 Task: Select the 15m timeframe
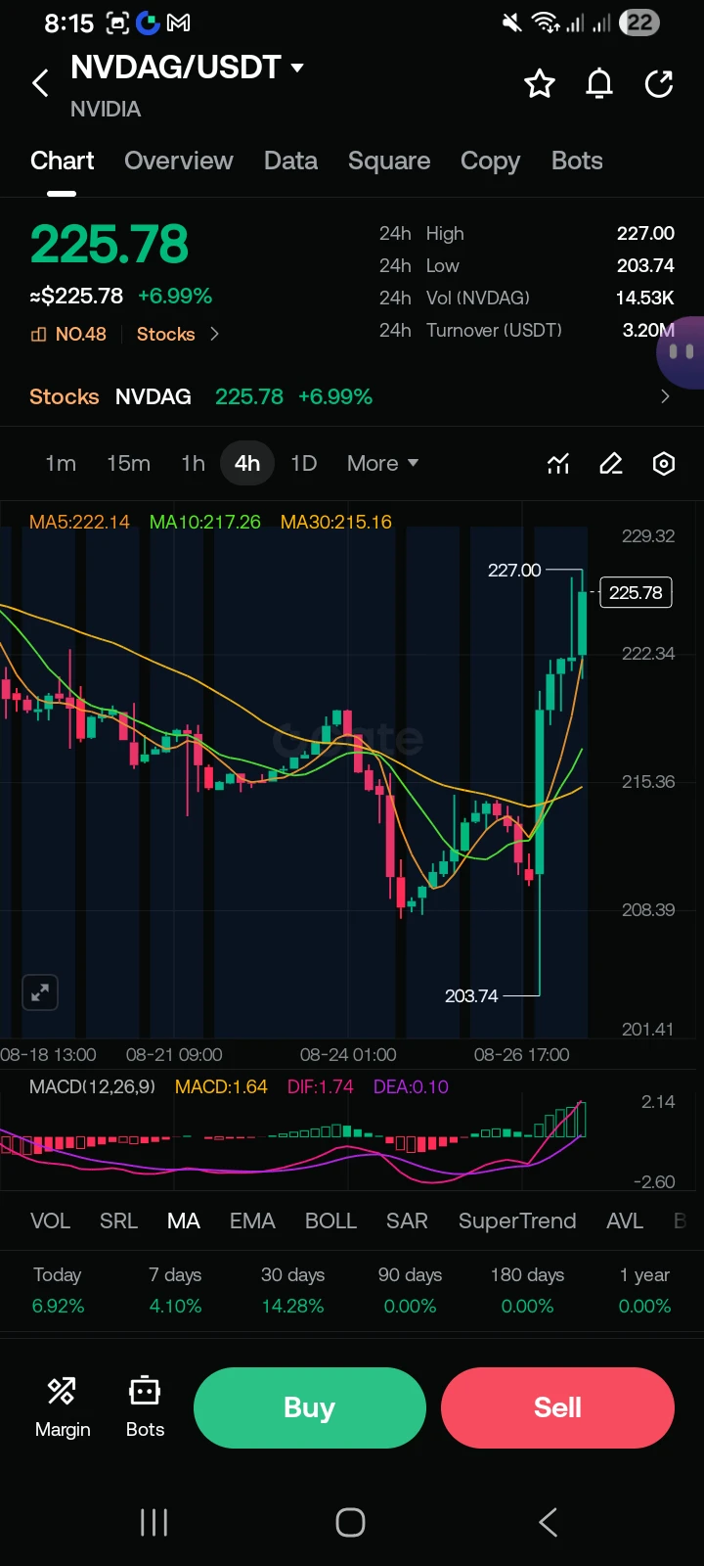(128, 463)
